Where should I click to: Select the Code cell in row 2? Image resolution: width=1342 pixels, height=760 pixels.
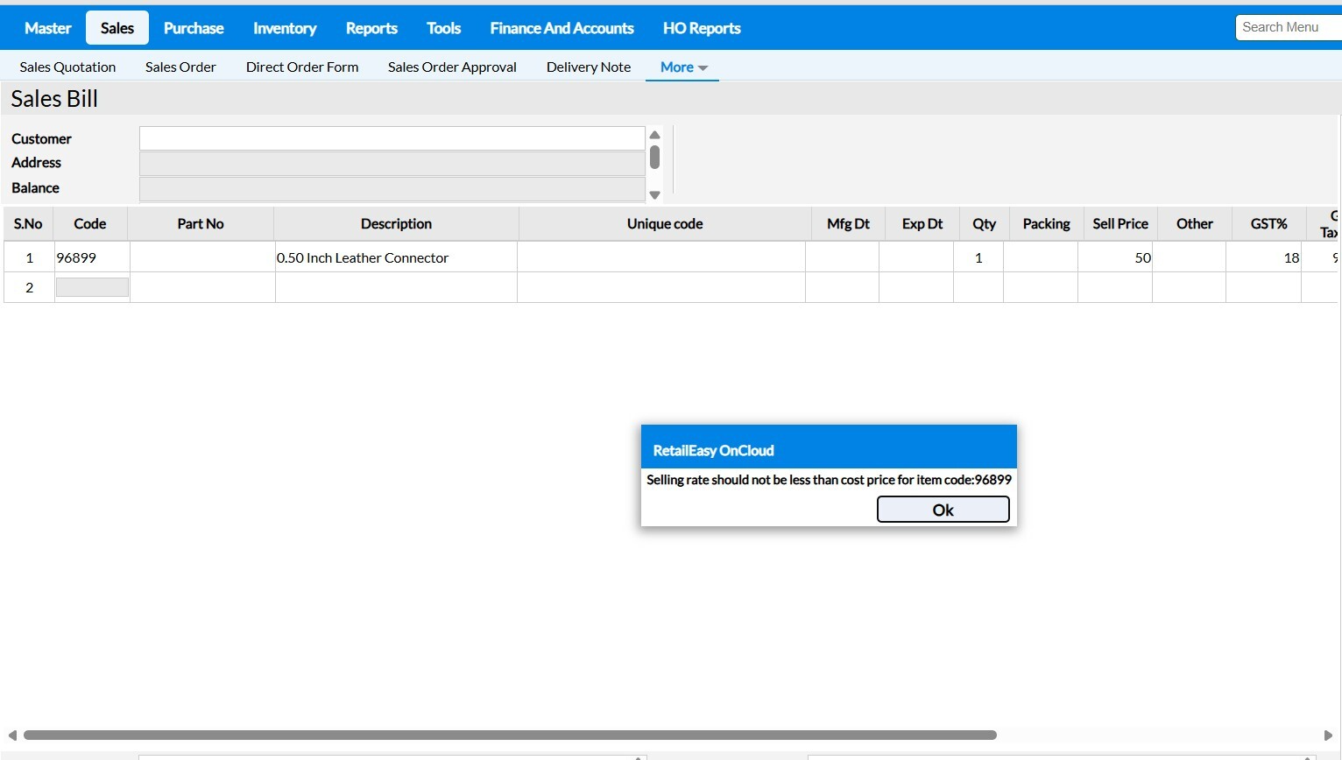coord(92,287)
